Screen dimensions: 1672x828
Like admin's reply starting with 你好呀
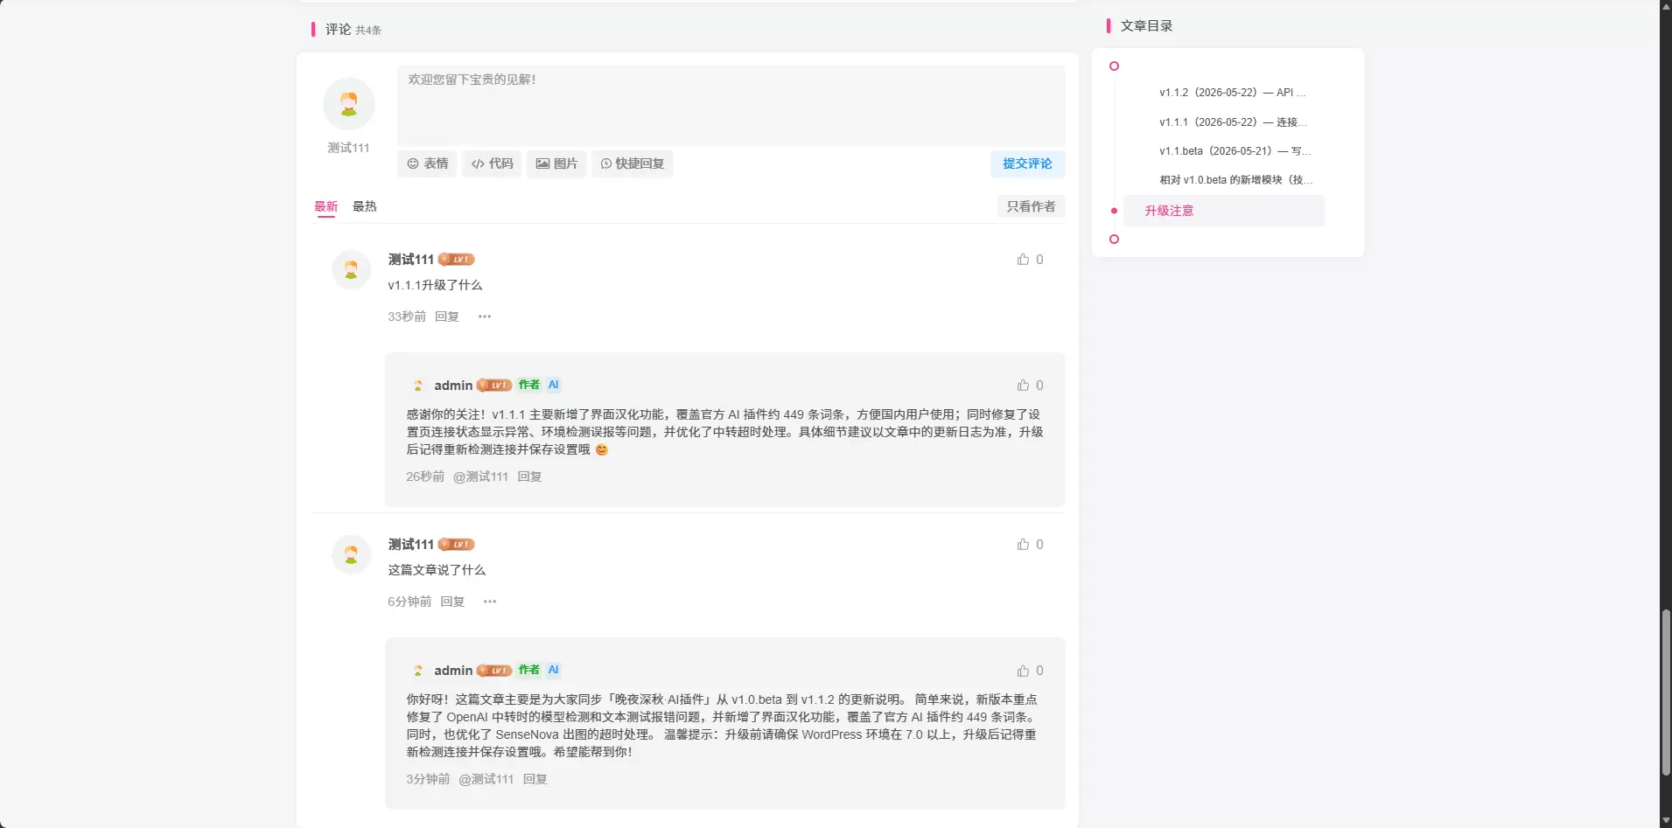1030,671
